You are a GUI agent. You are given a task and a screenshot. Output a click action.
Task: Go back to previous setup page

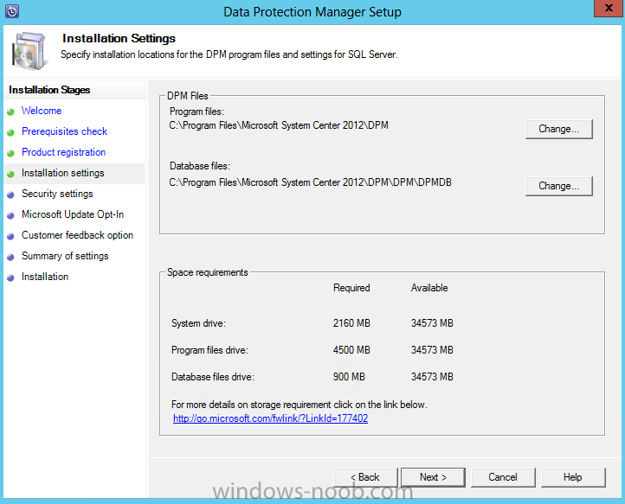pyautogui.click(x=365, y=477)
